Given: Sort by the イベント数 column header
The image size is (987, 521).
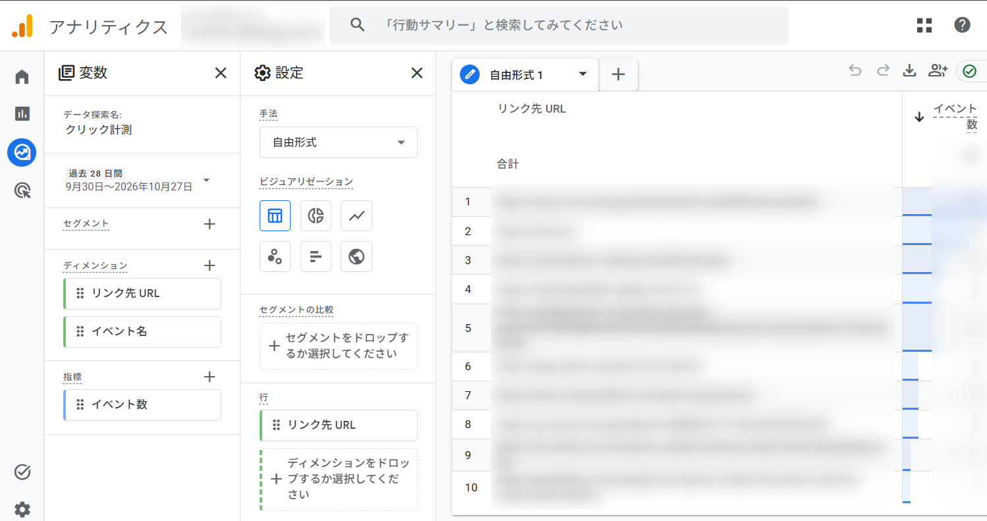Looking at the screenshot, I should click(x=955, y=117).
